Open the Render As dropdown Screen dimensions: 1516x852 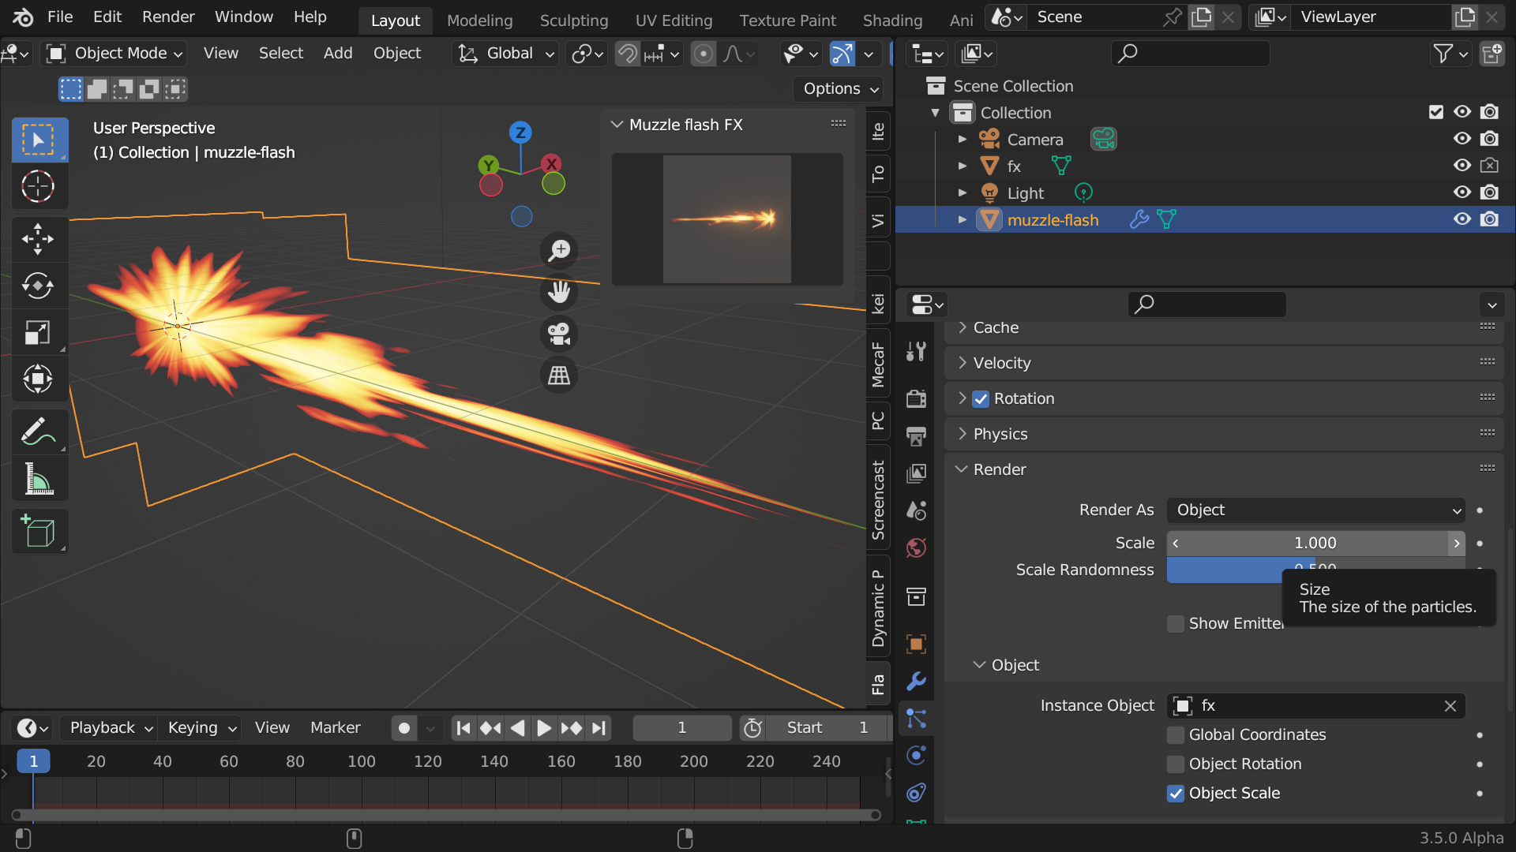click(x=1314, y=510)
